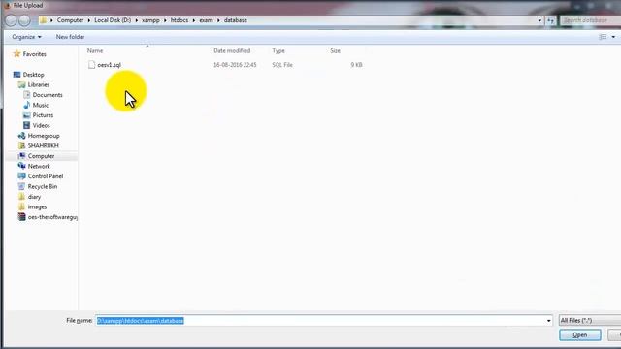Click the images folder icon
Screen dimensions: 621x349
(x=21, y=206)
